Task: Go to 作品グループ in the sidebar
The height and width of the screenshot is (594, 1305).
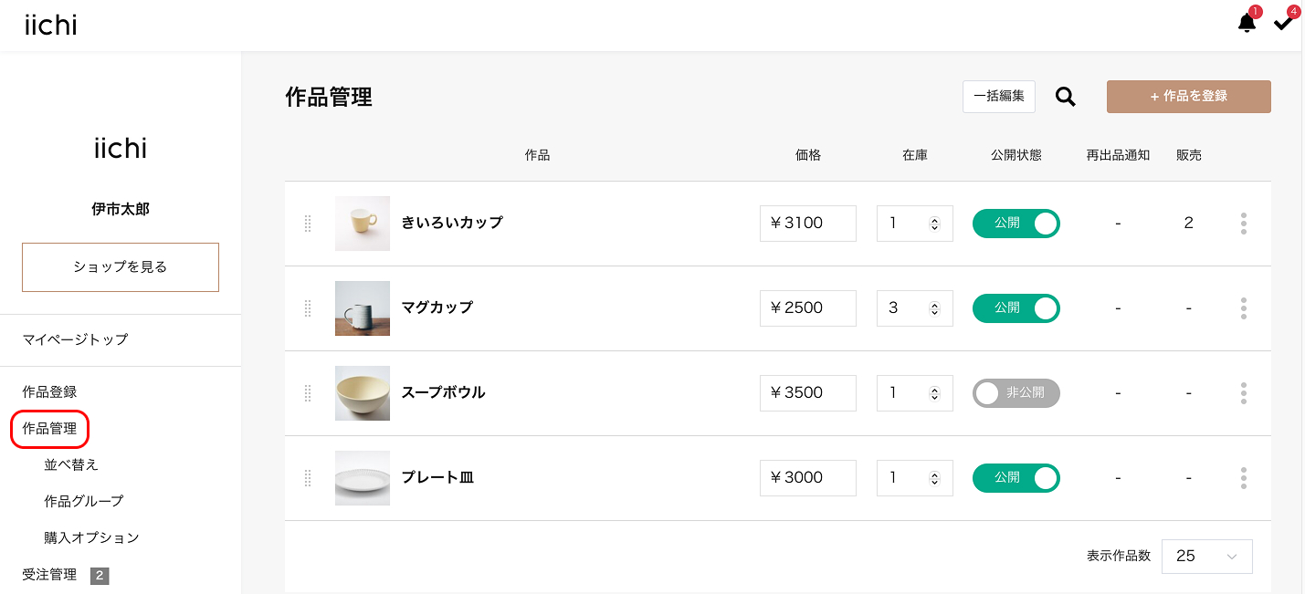Action: tap(84, 501)
